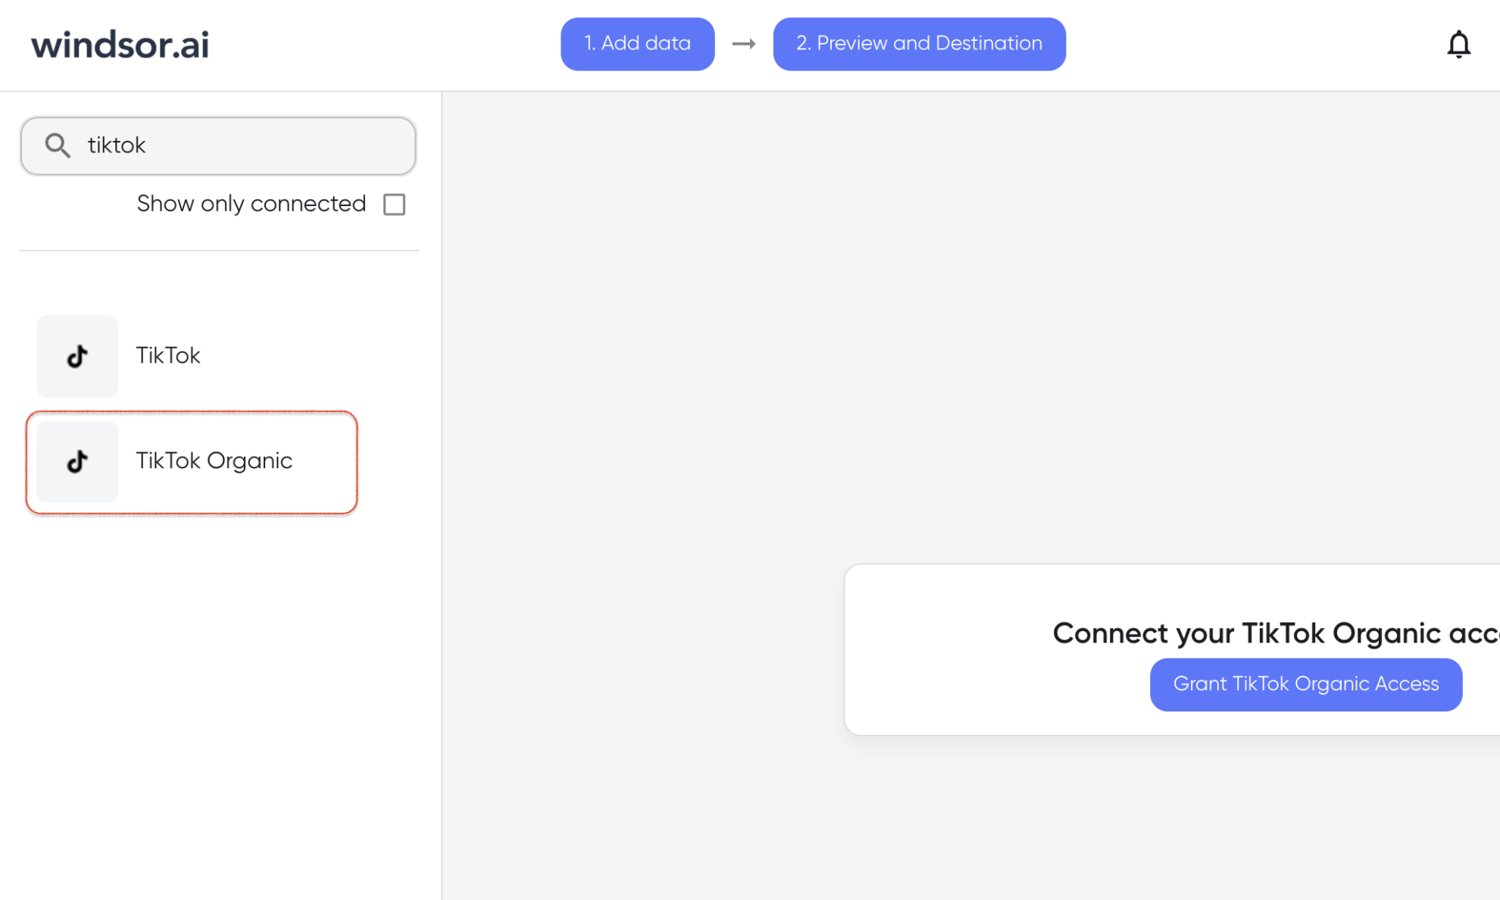
Task: Choose the TikTok connector name
Action: click(x=168, y=356)
